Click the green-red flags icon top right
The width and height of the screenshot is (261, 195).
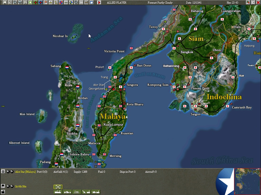click(248, 3)
